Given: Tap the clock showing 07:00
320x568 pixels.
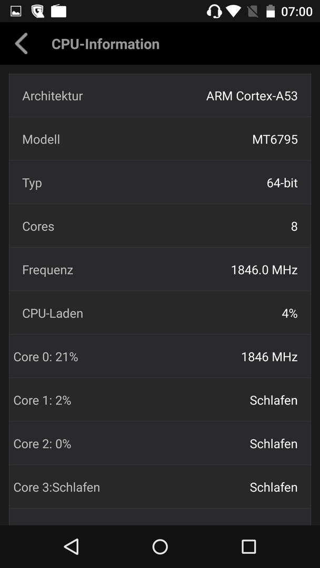Looking at the screenshot, I should point(297,12).
